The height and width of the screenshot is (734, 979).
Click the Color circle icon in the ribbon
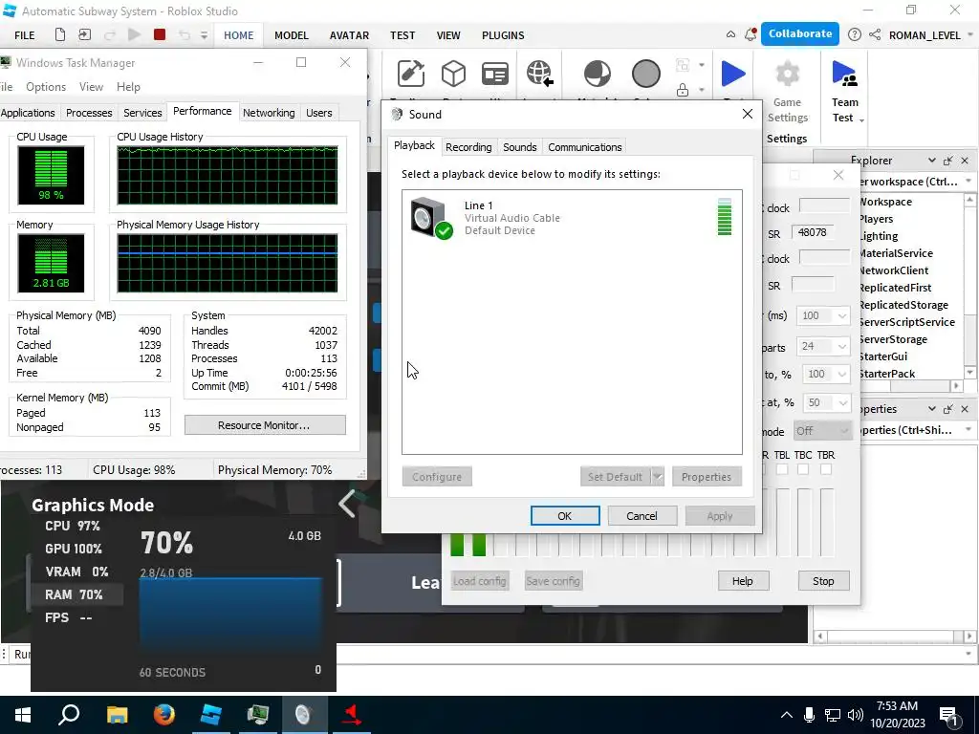pos(645,74)
